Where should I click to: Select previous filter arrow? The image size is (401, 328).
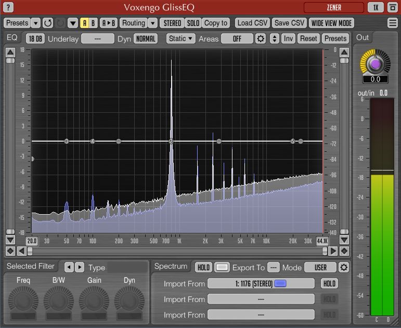(69, 267)
